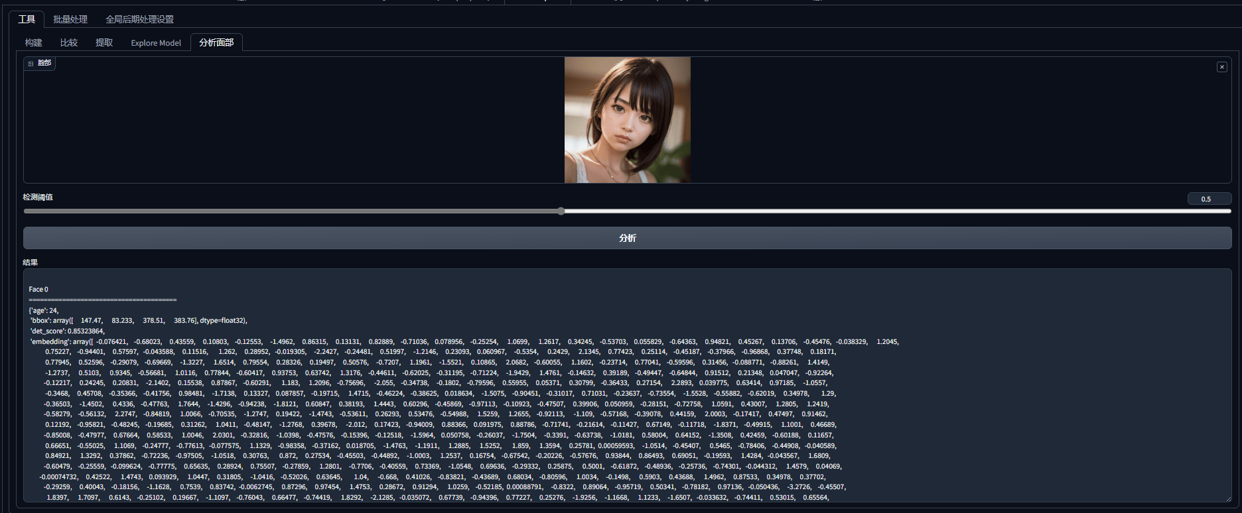Select the 提取 sub-tab
Image resolution: width=1242 pixels, height=513 pixels.
(104, 42)
